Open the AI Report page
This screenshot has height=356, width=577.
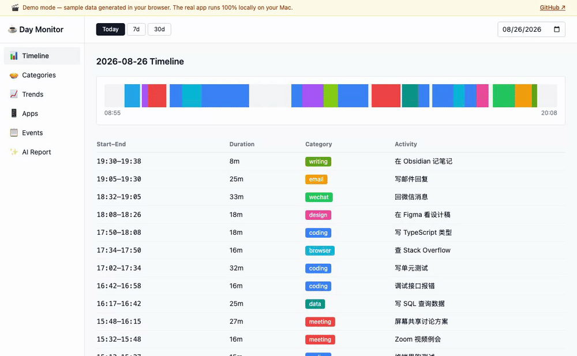[42, 152]
